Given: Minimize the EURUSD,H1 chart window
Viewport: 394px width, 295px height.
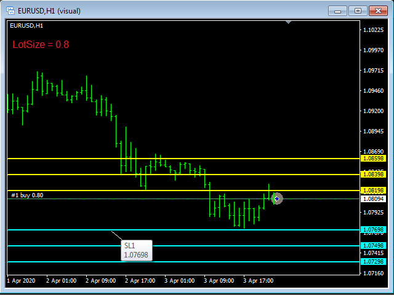Looking at the screenshot, I should [x=338, y=11].
